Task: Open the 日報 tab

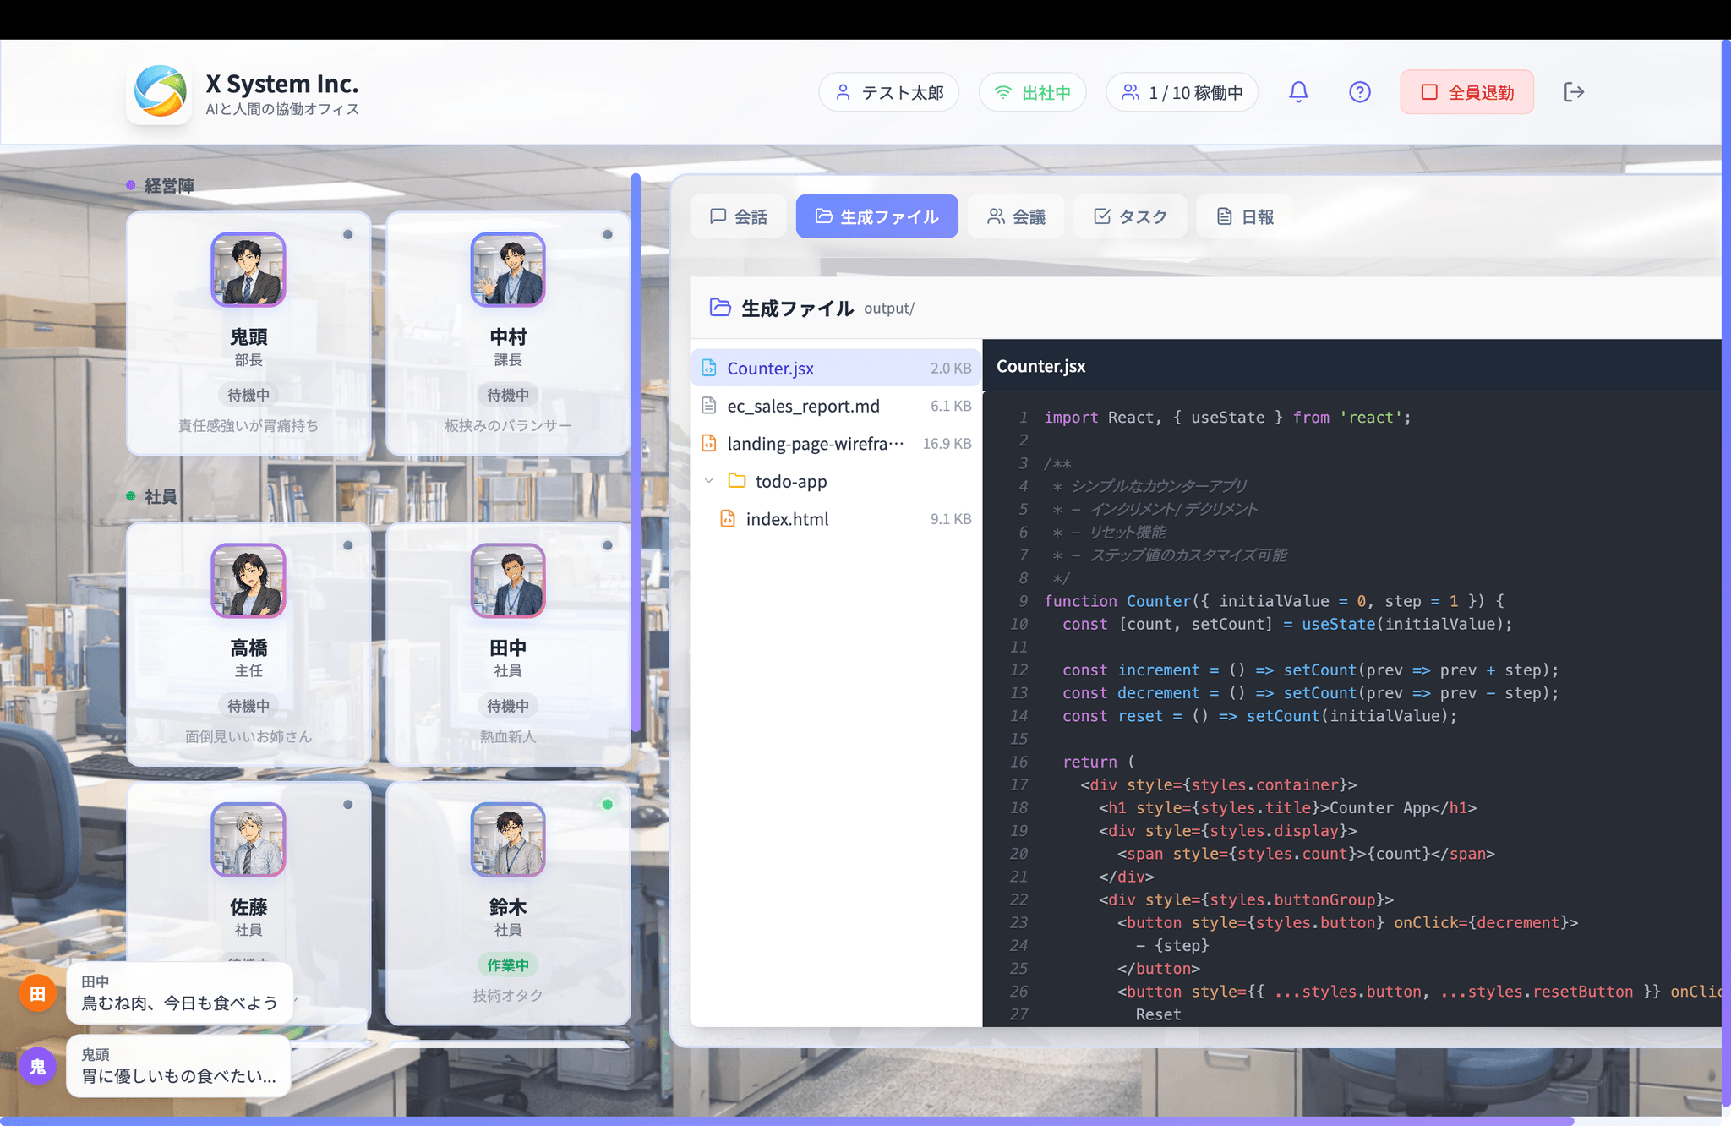Action: point(1244,216)
